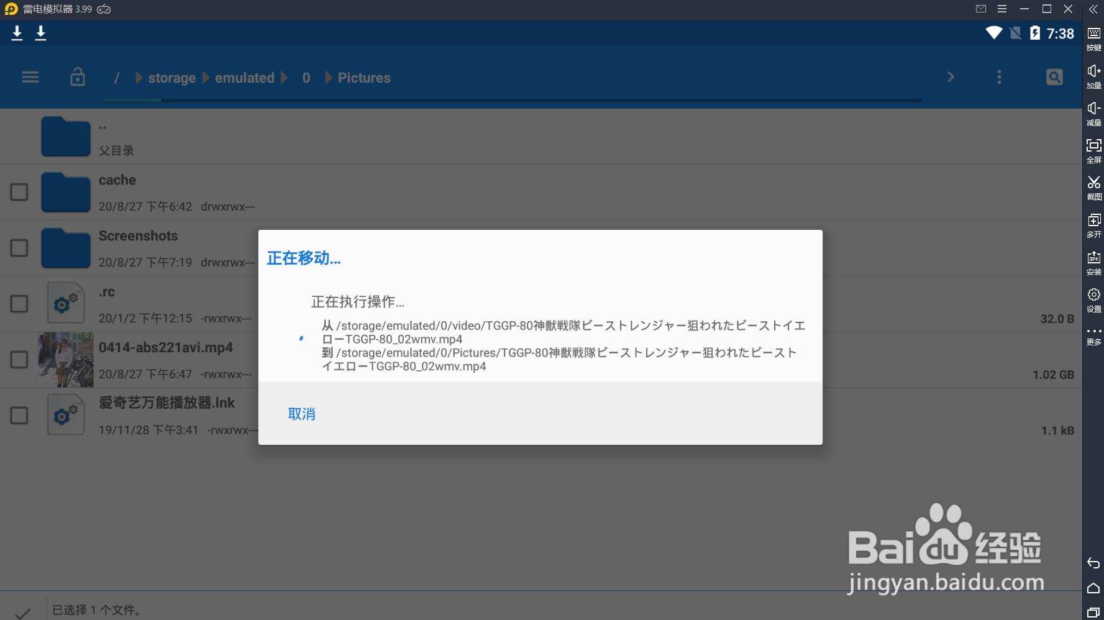Open the hamburger navigation drawer
Viewport: 1104px width, 620px height.
coord(30,77)
